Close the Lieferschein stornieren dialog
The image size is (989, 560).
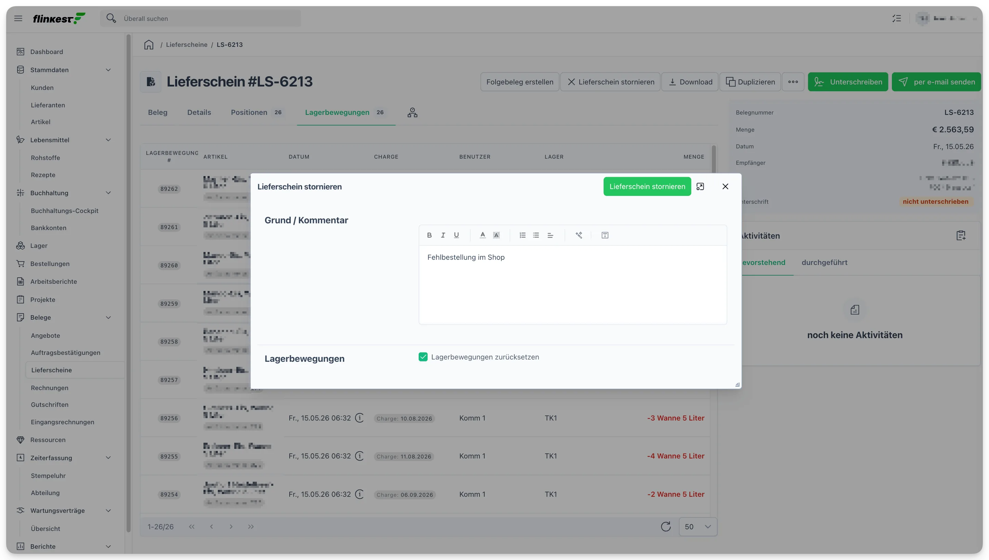[x=725, y=187]
